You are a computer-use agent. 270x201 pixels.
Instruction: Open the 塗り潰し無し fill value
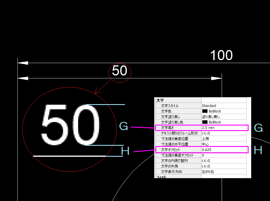(211, 117)
